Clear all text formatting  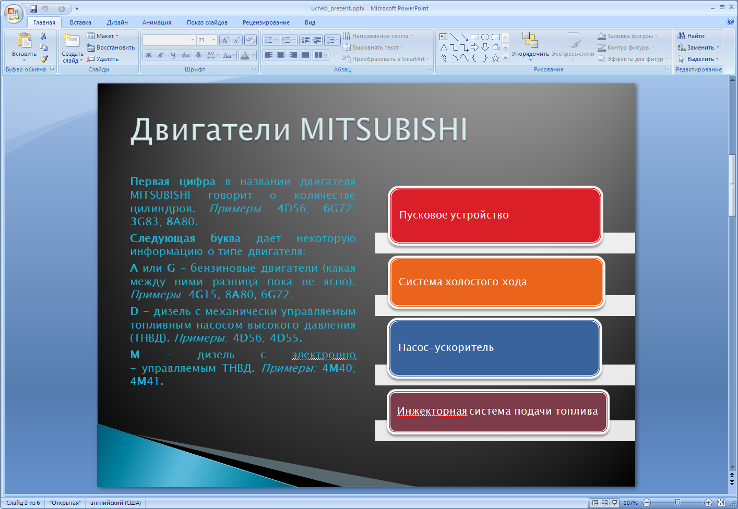click(x=251, y=40)
